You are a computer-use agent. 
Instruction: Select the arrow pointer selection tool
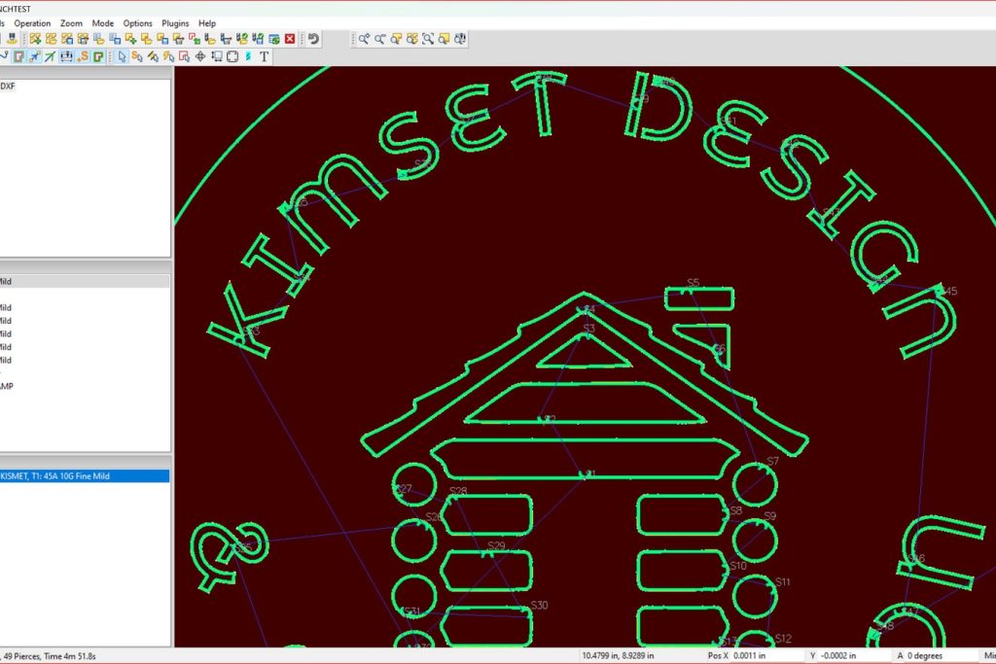(122, 56)
